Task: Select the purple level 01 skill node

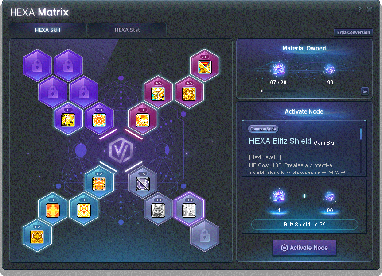Action: click(68, 119)
